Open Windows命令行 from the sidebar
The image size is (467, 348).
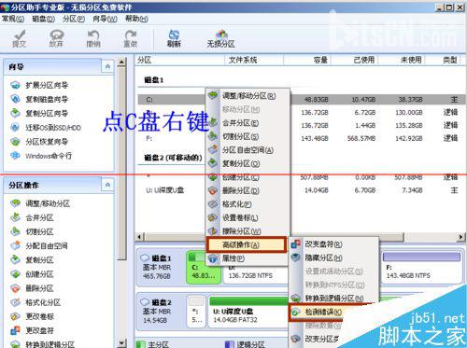(x=49, y=156)
